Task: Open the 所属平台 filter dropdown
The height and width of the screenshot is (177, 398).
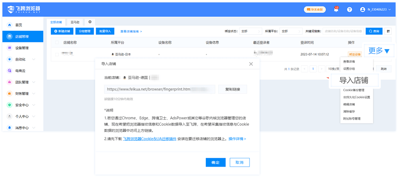Action: click(x=290, y=31)
